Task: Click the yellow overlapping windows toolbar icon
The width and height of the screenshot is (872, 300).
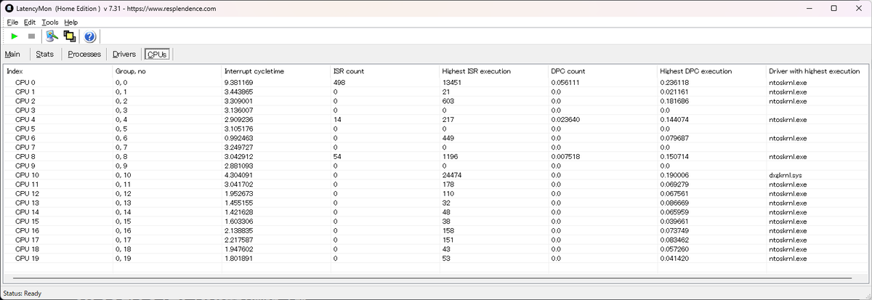Action: (x=70, y=36)
